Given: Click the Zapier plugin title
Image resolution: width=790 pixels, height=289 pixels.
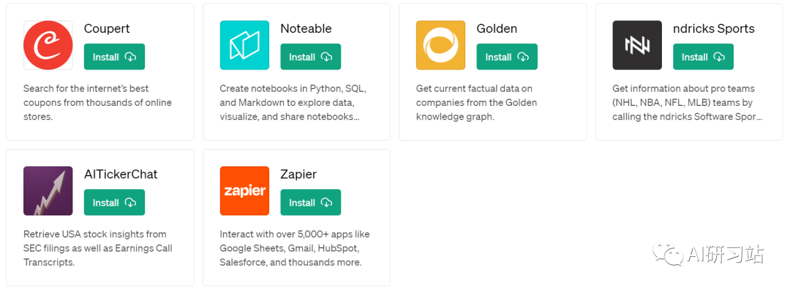Looking at the screenshot, I should [x=298, y=175].
